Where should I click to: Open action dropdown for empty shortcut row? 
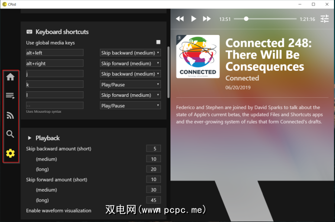coord(130,106)
